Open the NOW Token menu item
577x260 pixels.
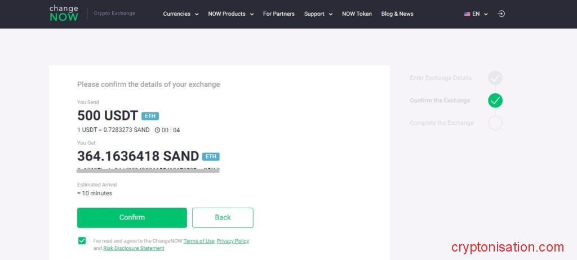(x=357, y=14)
